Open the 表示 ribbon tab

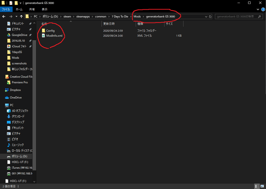click(45, 9)
